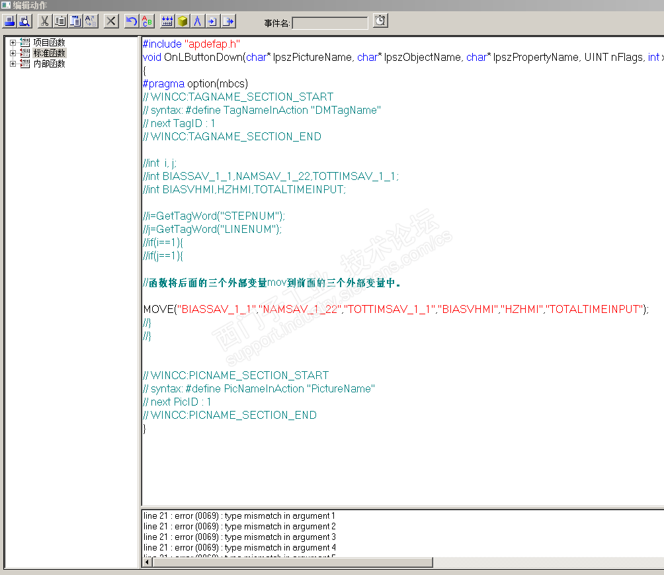
Task: Click error line 'type mismatch in argument 1'
Action: pyautogui.click(x=239, y=515)
